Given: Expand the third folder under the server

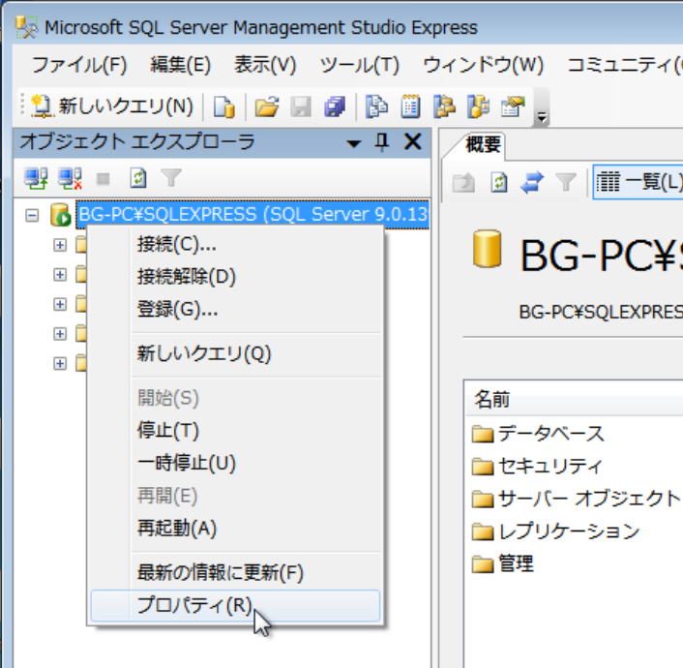Looking at the screenshot, I should pos(60,304).
